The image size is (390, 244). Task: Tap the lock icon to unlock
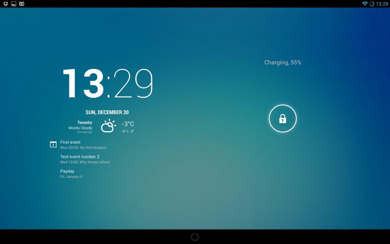(283, 119)
